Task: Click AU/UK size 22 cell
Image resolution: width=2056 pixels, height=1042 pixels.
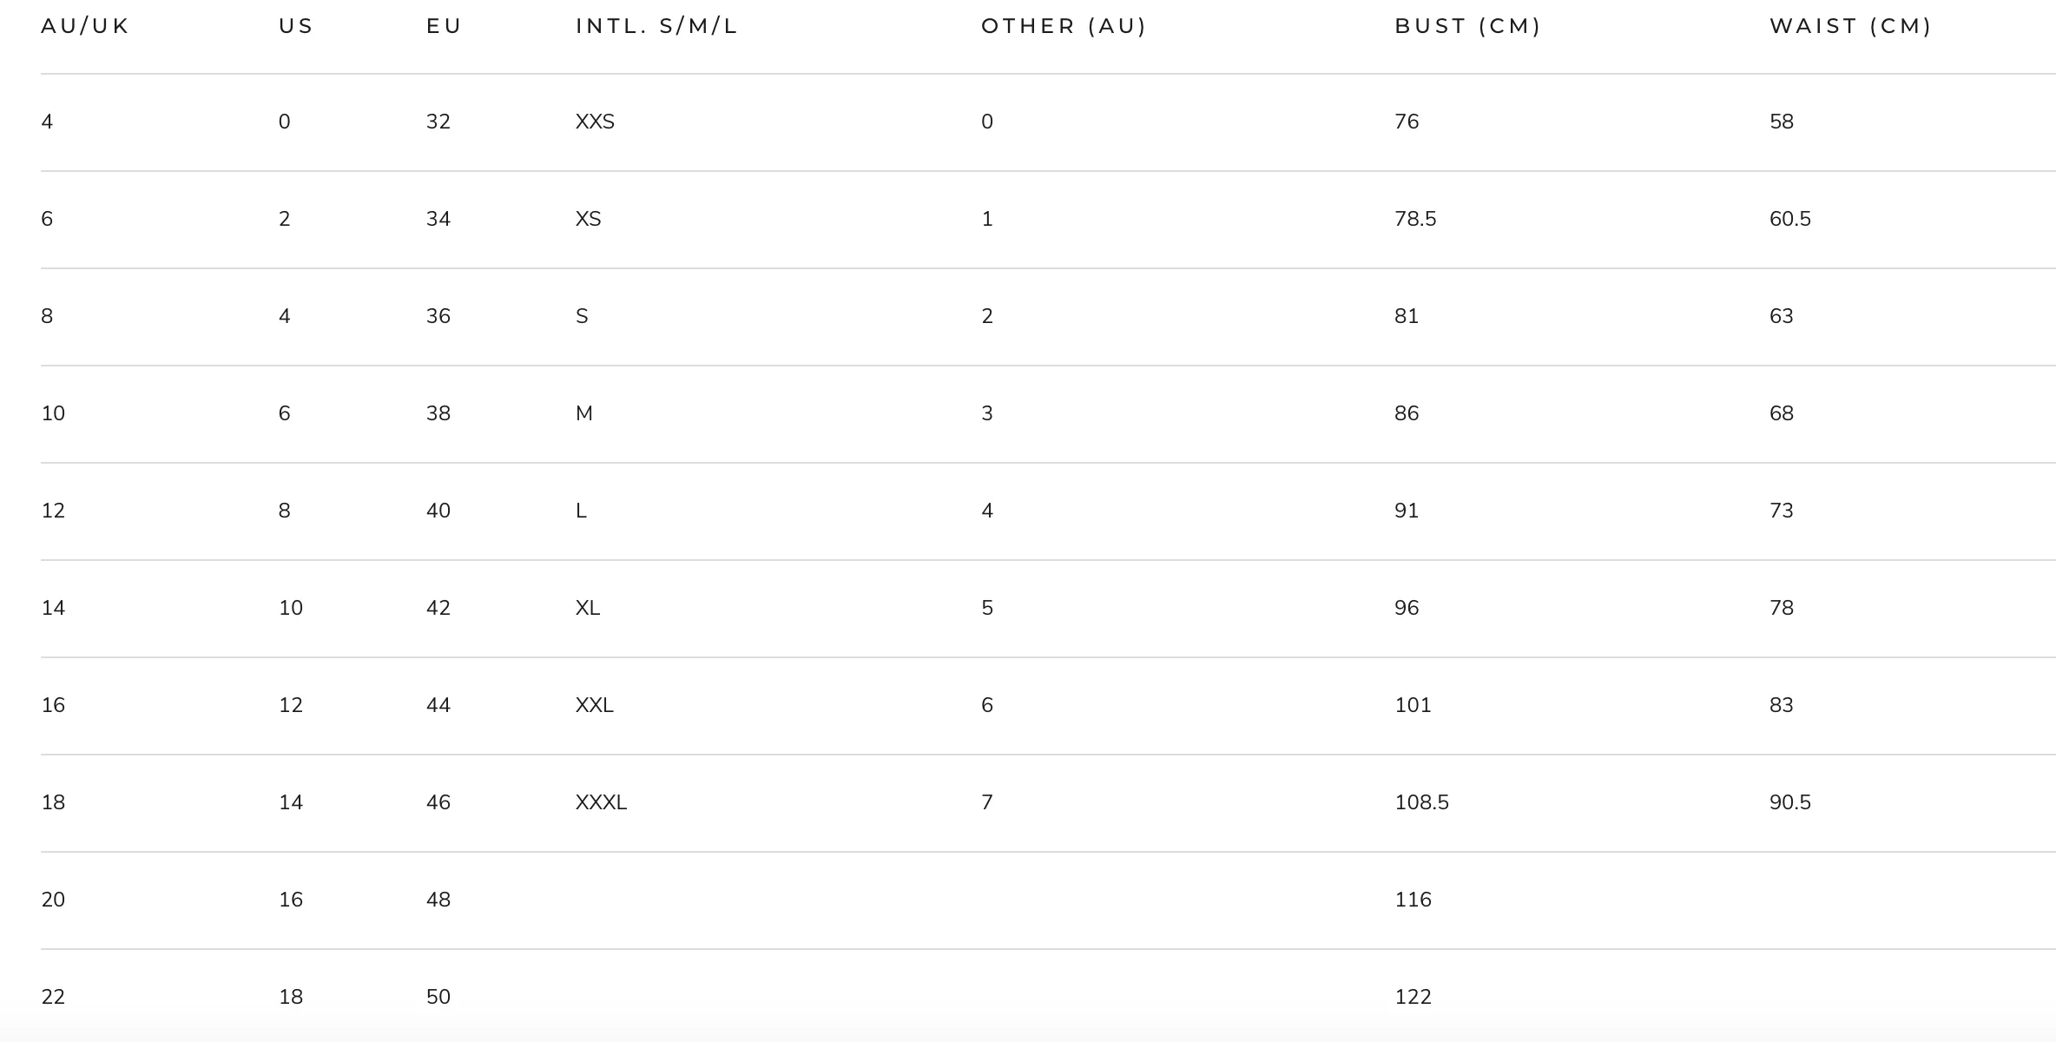Action: point(53,997)
